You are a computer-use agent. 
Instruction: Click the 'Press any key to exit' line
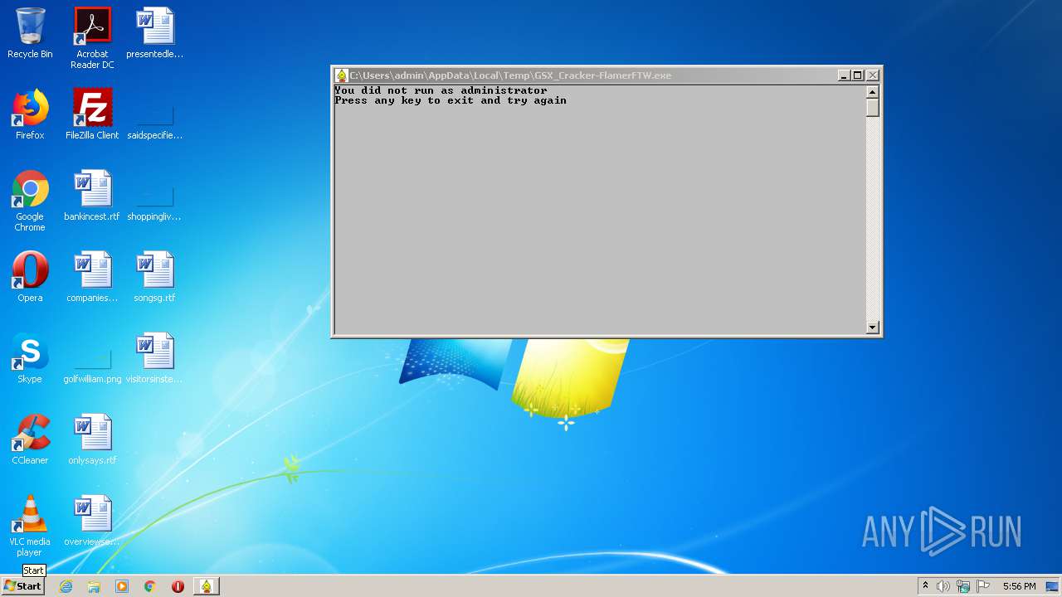[x=451, y=100]
